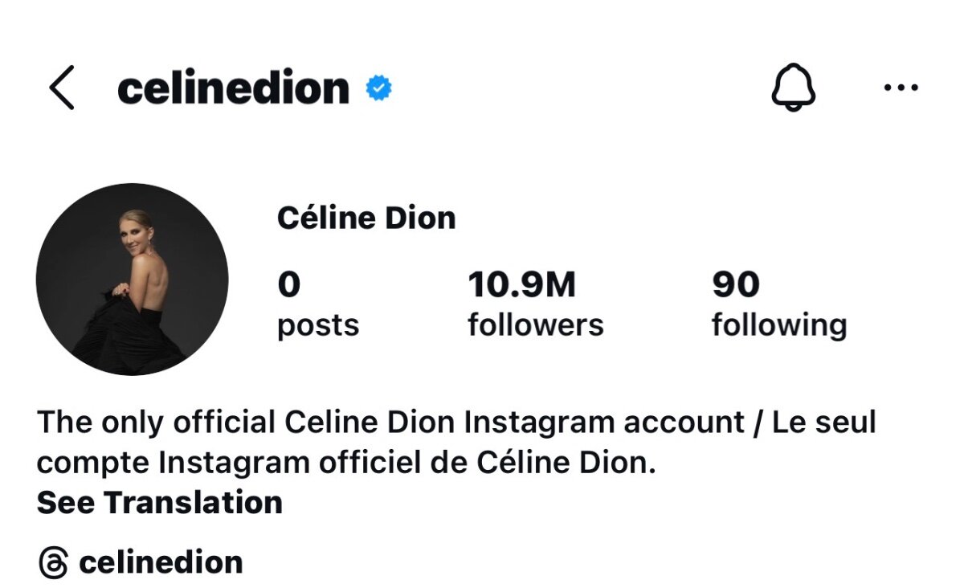The width and height of the screenshot is (964, 588).
Task: Click the Threads logo icon
Action: click(x=53, y=562)
